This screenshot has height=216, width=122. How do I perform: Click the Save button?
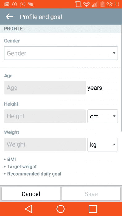click(91, 194)
